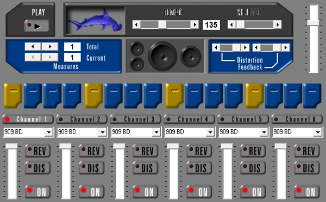
Task: Toggle Channel 1 ON button
Action: coord(37,192)
